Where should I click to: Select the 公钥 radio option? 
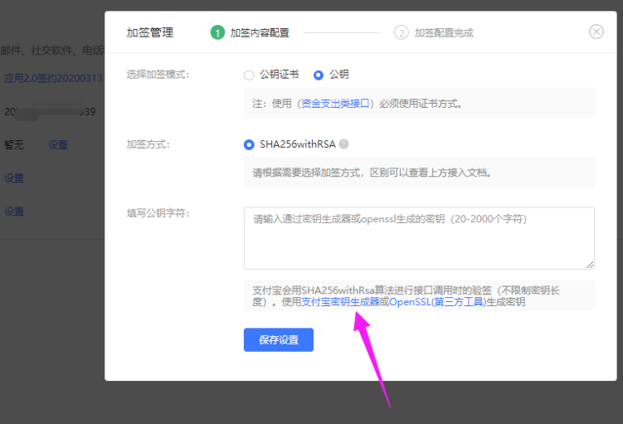[319, 75]
